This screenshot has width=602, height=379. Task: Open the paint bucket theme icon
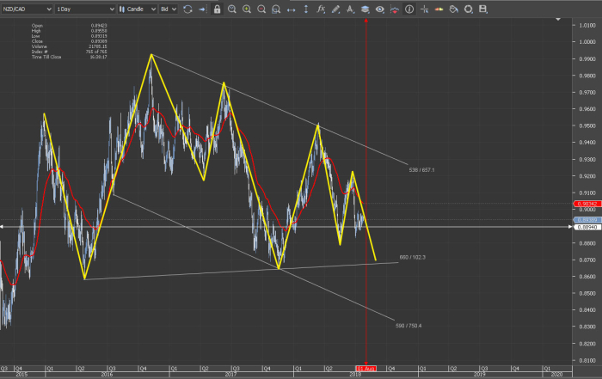453,9
